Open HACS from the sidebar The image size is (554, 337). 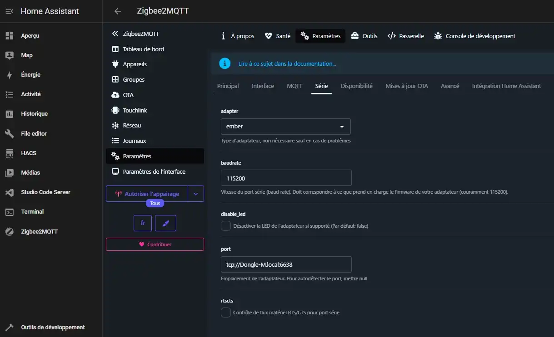point(28,153)
